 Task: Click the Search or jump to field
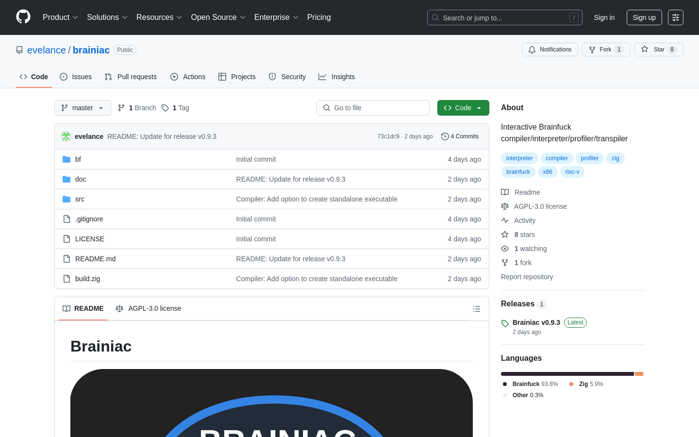point(505,17)
